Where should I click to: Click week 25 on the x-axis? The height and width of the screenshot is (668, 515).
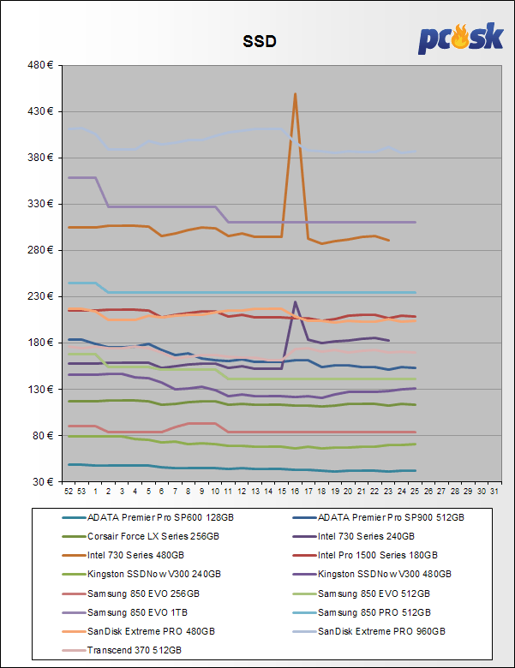pos(415,492)
